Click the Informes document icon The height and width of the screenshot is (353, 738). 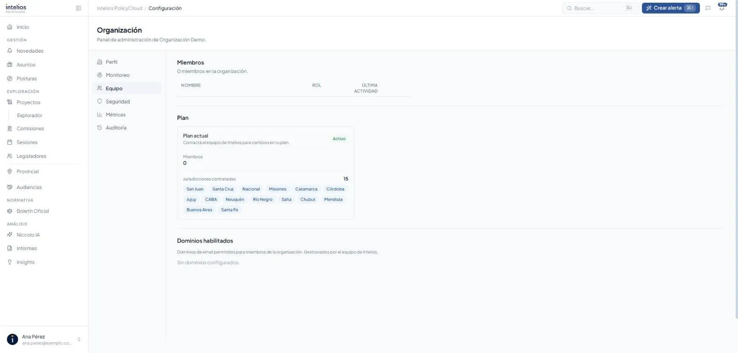point(9,248)
